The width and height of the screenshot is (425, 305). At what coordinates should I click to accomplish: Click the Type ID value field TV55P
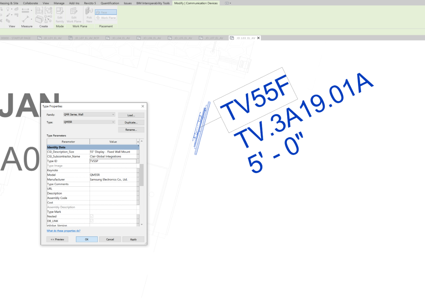113,161
